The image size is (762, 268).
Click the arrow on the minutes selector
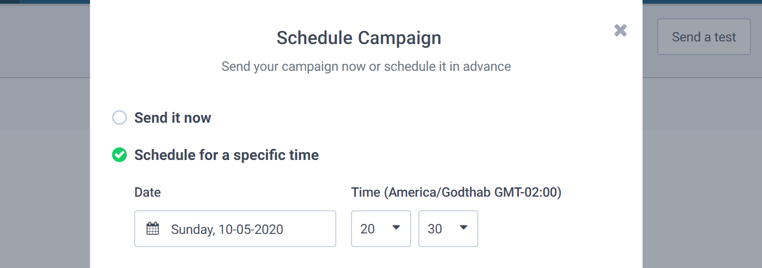[464, 228]
